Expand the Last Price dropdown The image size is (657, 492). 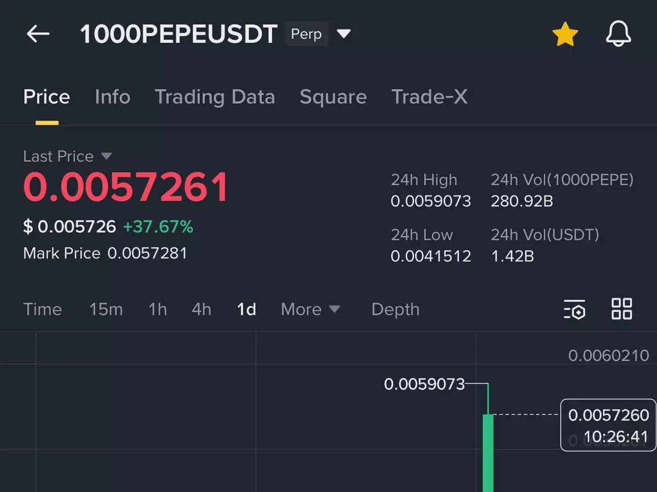click(x=106, y=157)
